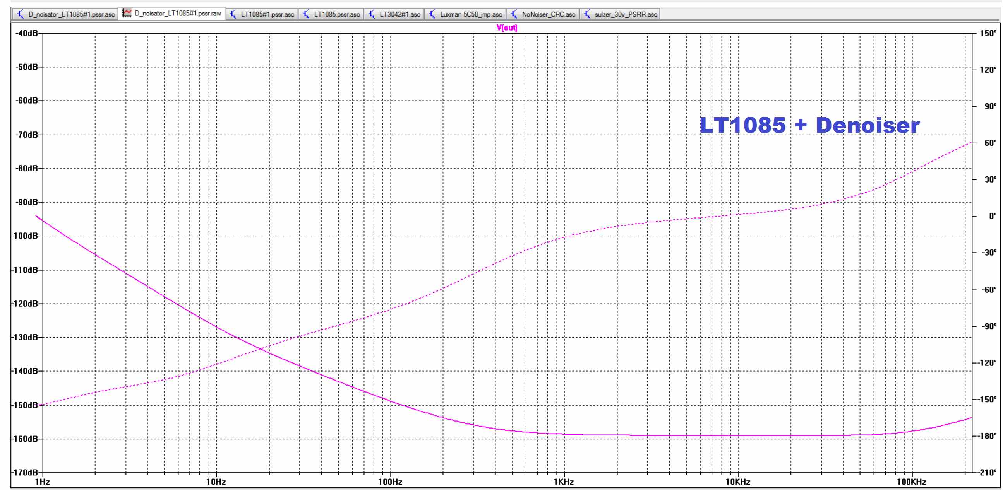Click the 100Hz frequency axis label
The image size is (1003, 490).
(x=390, y=482)
